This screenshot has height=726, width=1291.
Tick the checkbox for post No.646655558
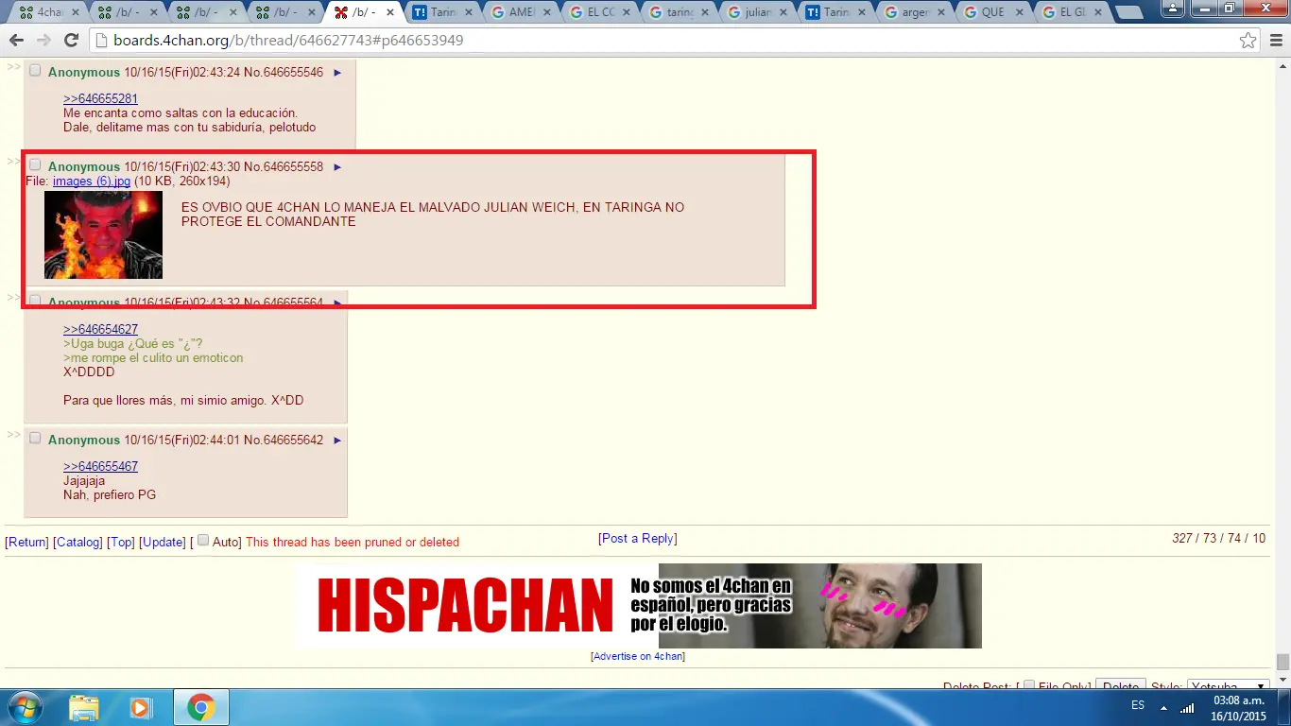[35, 165]
